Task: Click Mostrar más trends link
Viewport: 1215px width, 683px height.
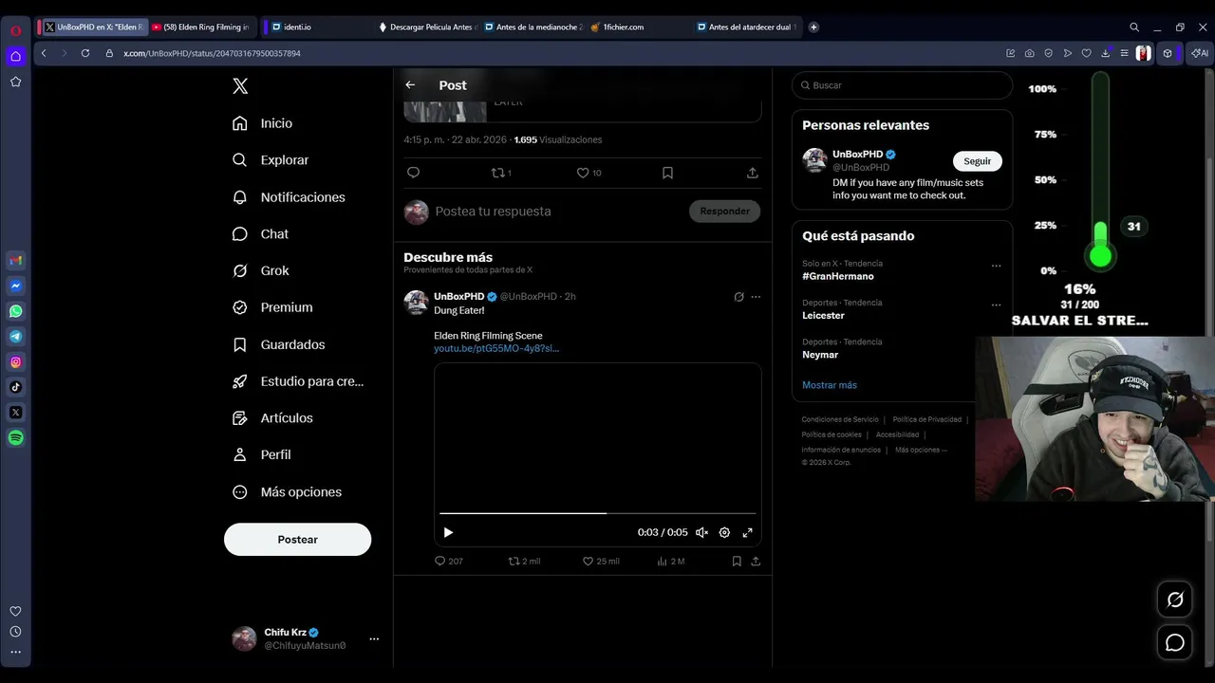Action: point(830,385)
